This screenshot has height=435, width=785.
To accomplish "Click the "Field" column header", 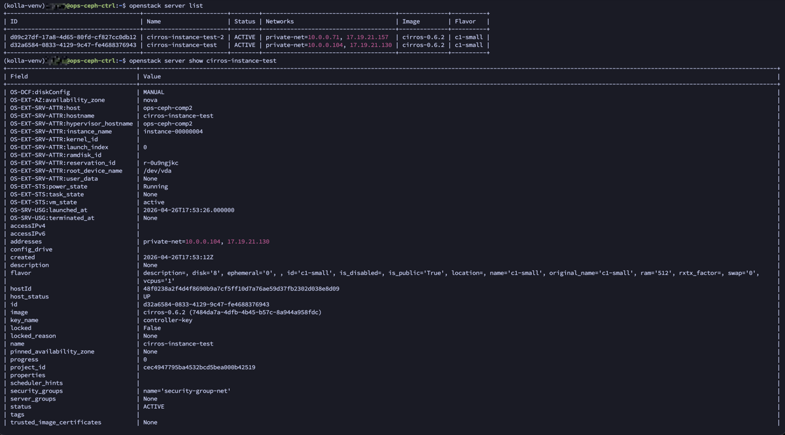I will point(19,76).
